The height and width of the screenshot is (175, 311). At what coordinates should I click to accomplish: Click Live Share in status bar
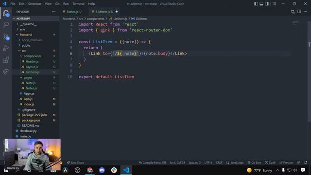tap(75, 163)
